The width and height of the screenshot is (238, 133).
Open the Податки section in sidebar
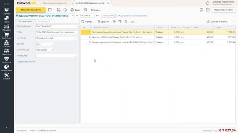coord(7,60)
